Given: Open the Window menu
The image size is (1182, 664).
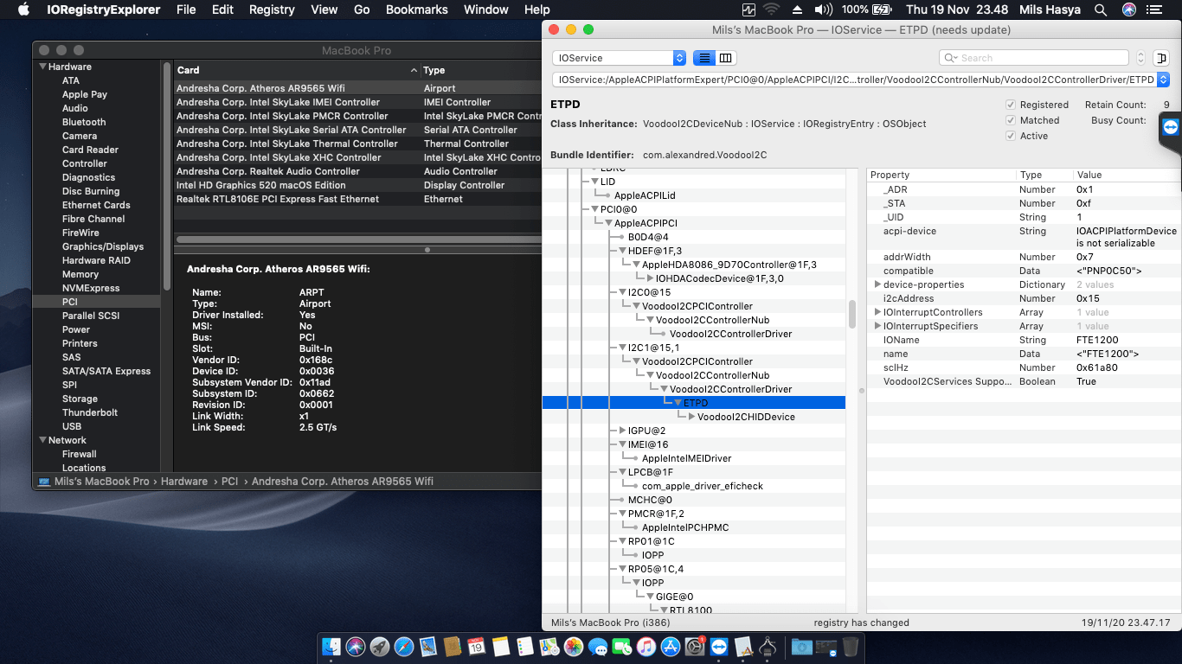Looking at the screenshot, I should (486, 10).
